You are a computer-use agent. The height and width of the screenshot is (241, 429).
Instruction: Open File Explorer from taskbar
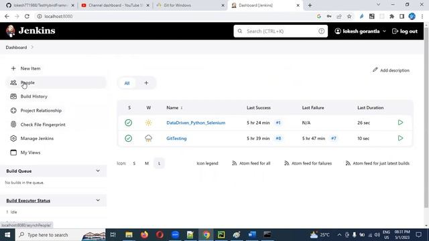[129, 235]
